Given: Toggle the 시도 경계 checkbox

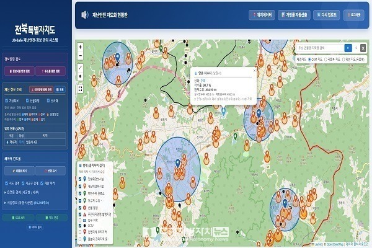Looking at the screenshot, I should 7,183.
